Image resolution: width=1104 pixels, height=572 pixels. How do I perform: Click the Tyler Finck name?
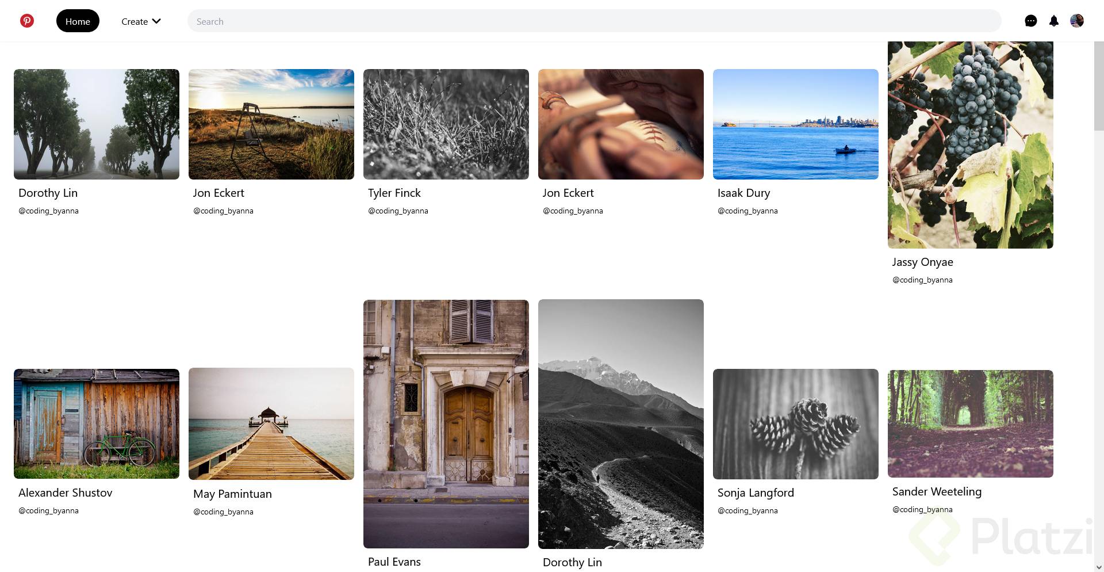click(x=394, y=193)
